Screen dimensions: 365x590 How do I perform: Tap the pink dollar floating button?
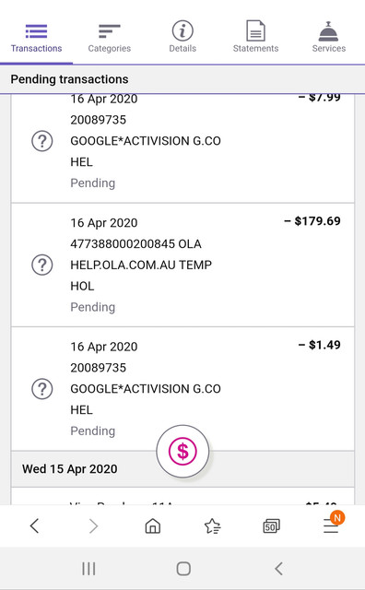pyautogui.click(x=182, y=451)
